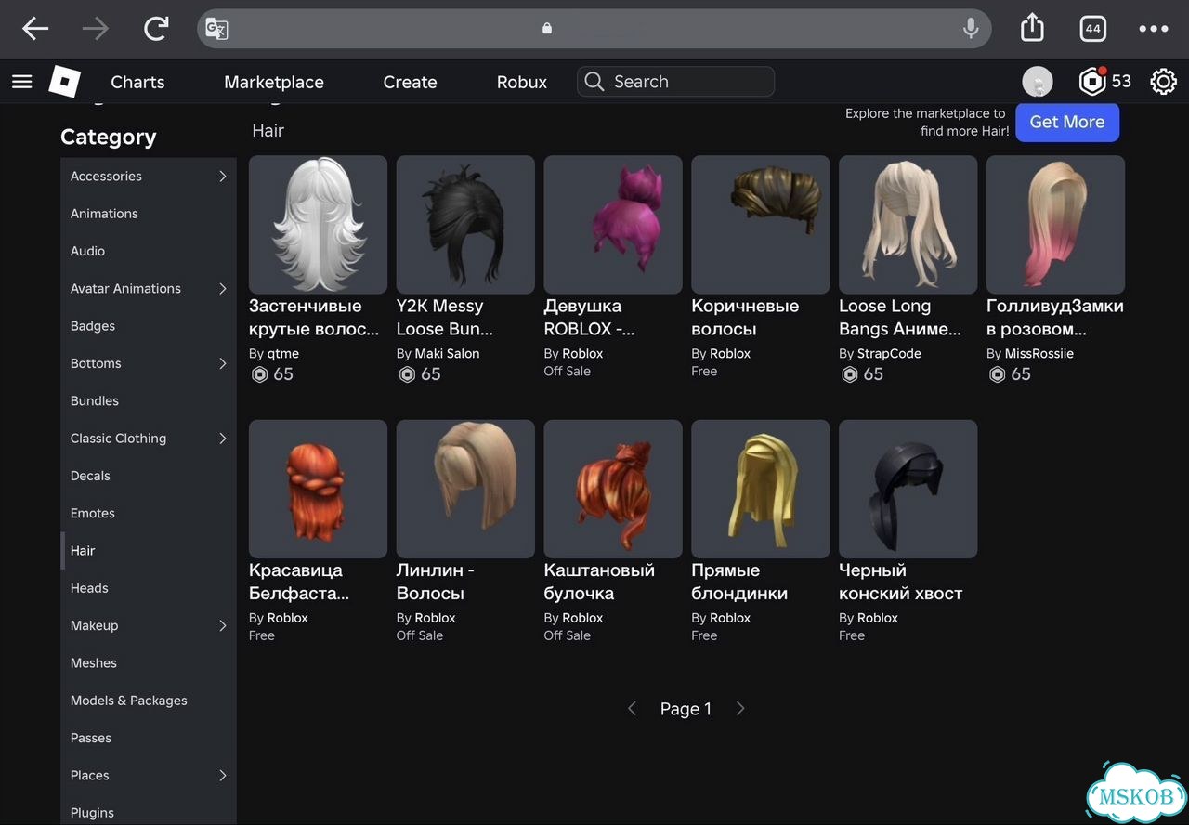Click the Застенчивые крутые волос... title

pyautogui.click(x=314, y=318)
